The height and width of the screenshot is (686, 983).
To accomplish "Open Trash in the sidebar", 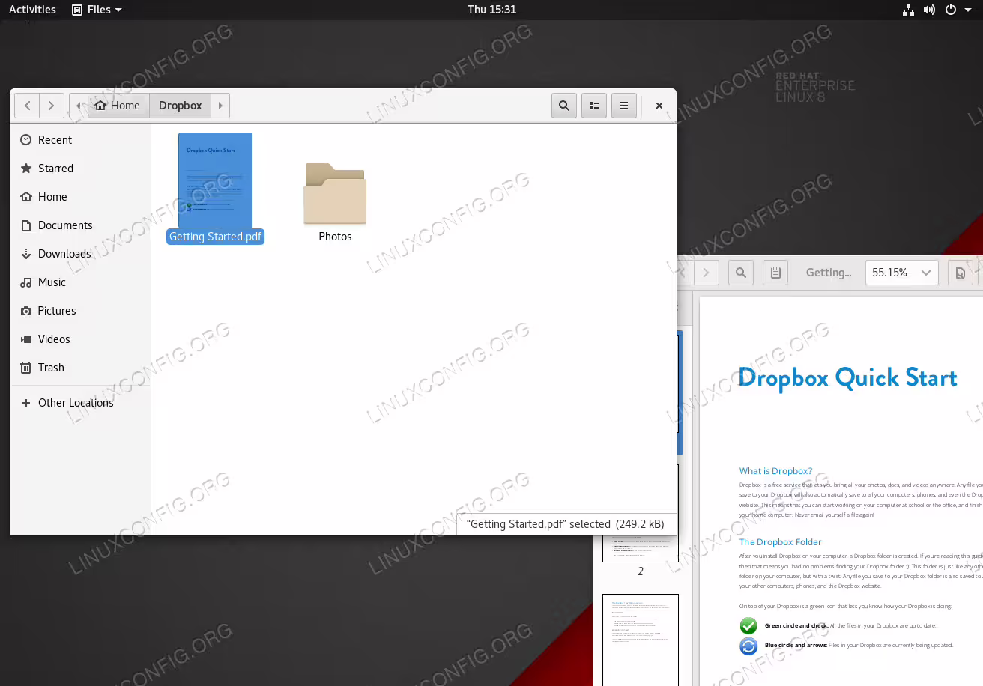I will [x=80, y=368].
